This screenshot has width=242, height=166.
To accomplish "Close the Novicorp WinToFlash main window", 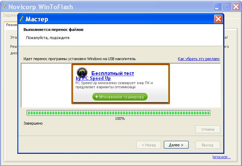I will (x=236, y=7).
